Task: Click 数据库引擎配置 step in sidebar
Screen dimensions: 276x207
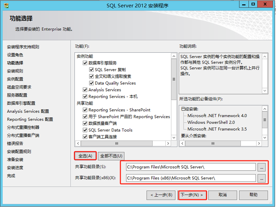Action: [21, 103]
